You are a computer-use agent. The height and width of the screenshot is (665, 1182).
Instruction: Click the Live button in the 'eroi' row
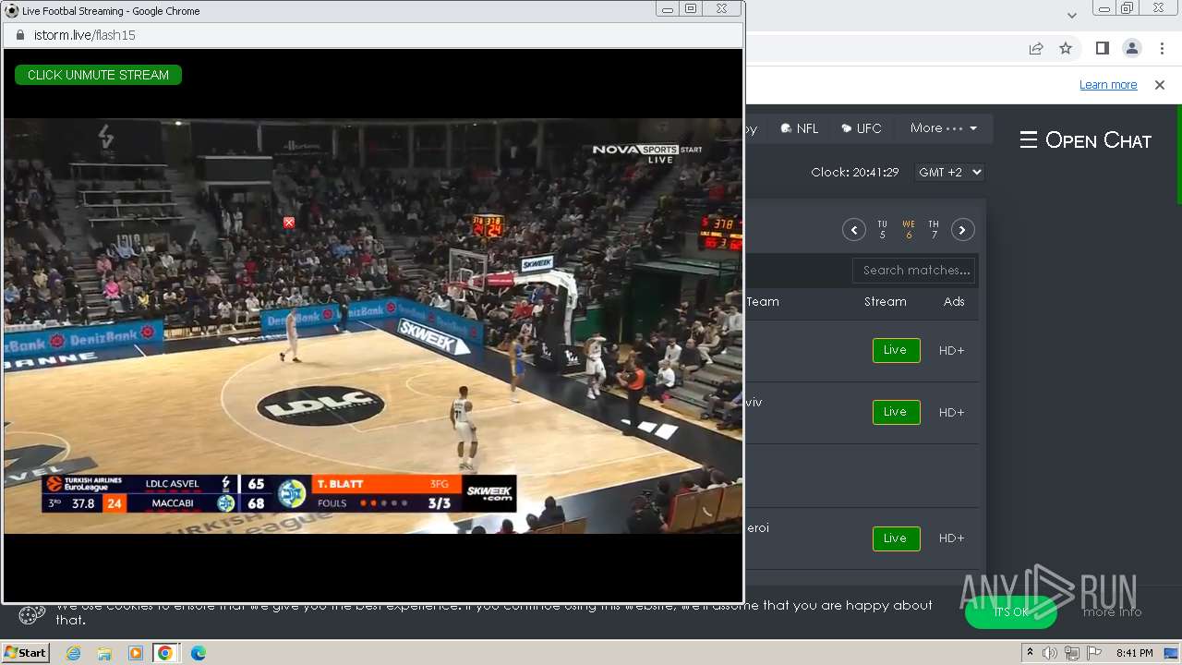pos(896,538)
